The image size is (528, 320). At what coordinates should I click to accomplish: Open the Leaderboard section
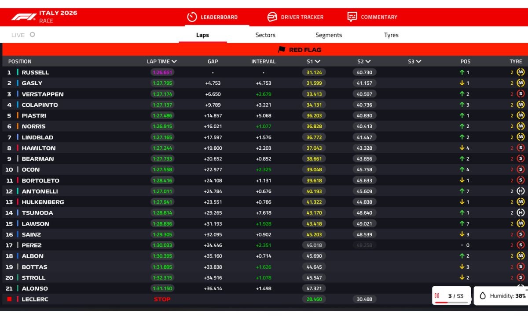coord(219,17)
